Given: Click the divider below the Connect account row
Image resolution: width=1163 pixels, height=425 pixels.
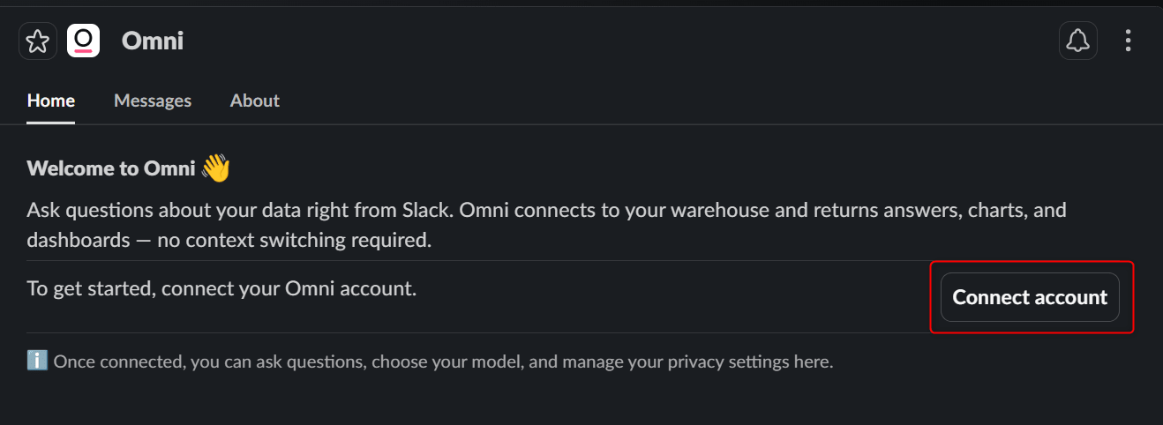Looking at the screenshot, I should coord(476,332).
